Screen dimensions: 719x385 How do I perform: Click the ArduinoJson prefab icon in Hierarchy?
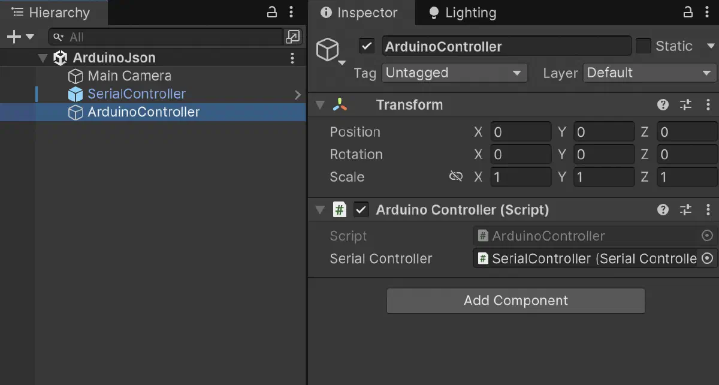[61, 58]
